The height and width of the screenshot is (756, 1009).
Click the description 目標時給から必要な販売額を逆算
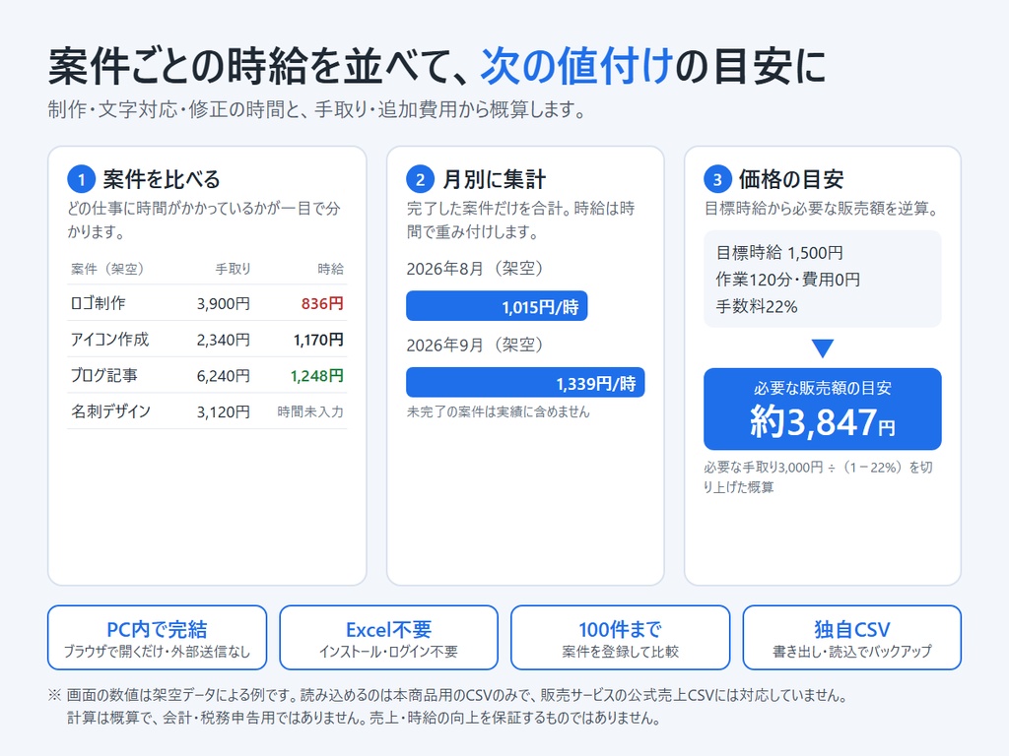(823, 209)
